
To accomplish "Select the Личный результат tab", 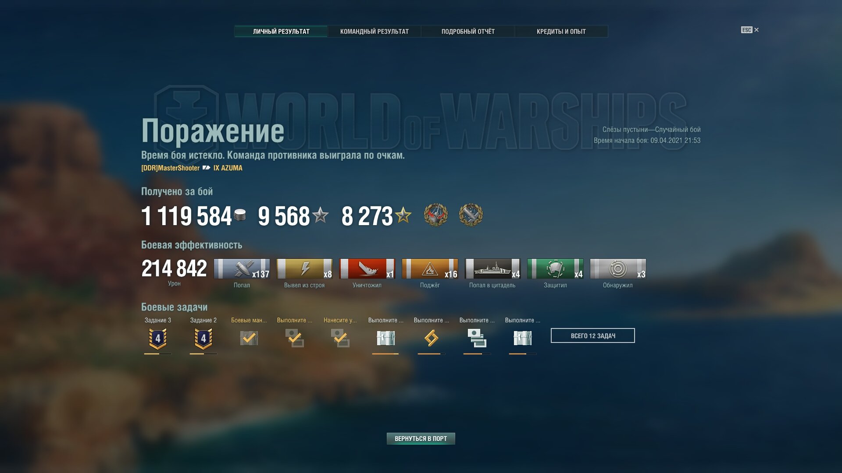I will click(x=281, y=32).
